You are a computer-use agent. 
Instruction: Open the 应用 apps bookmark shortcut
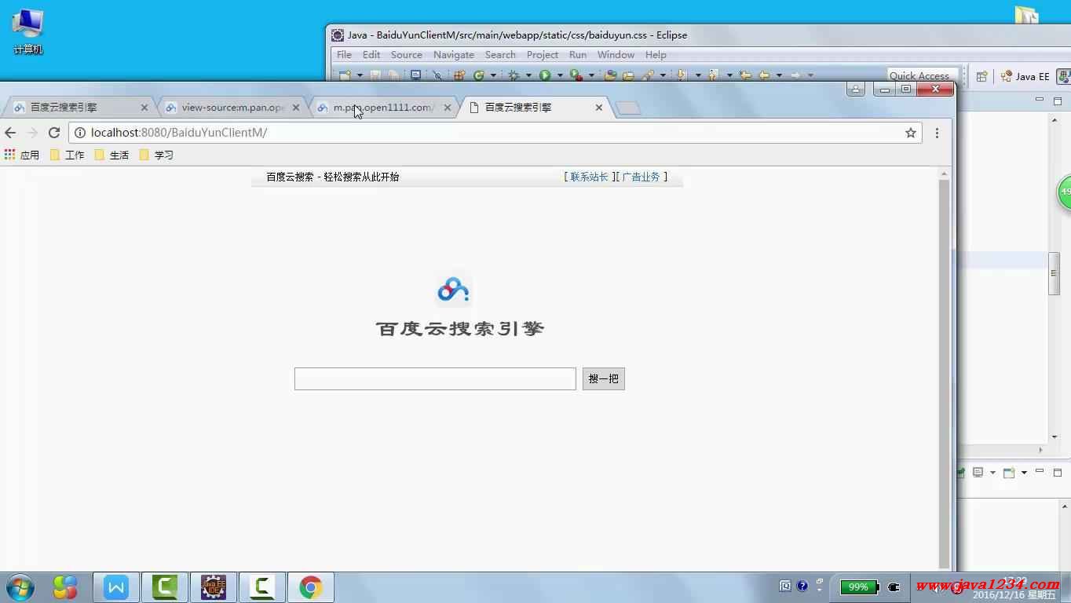pos(22,155)
